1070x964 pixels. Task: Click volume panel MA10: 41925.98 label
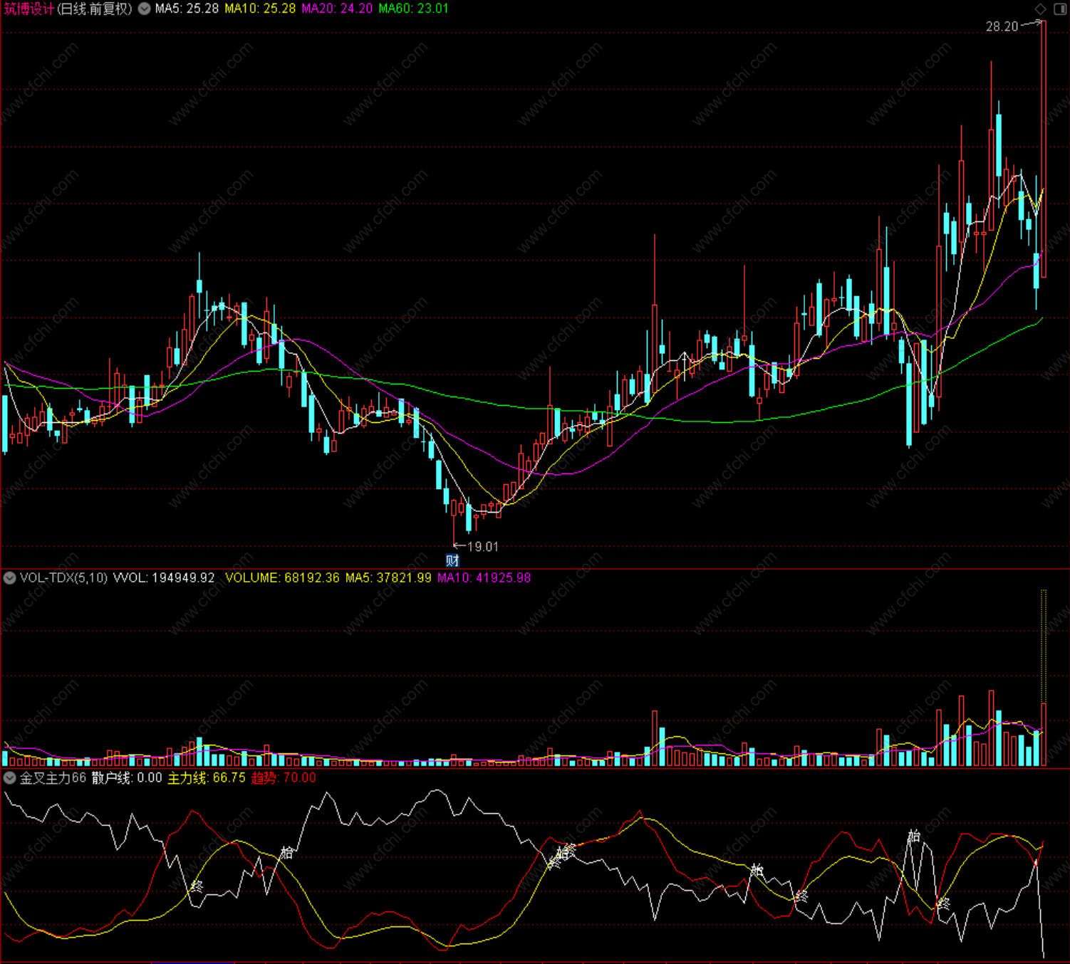(484, 577)
